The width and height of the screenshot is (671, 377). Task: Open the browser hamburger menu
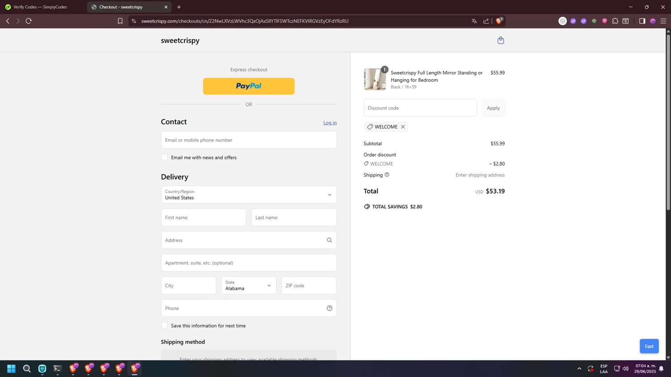(x=663, y=21)
